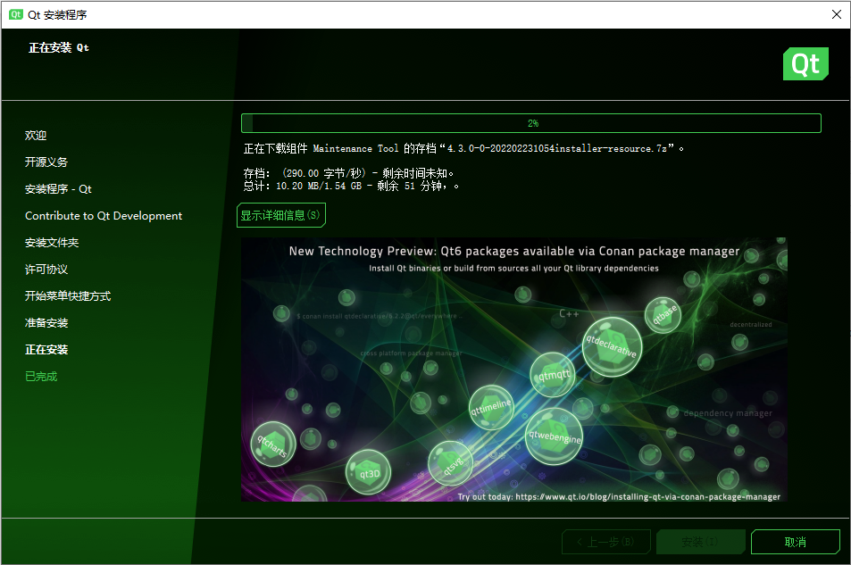Click the qtwebengine bubble in the banner
This screenshot has width=851, height=565.
pyautogui.click(x=555, y=436)
